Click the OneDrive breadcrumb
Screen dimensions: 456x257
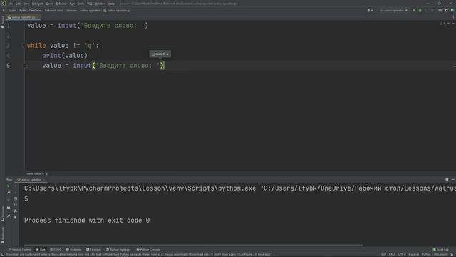[35, 11]
